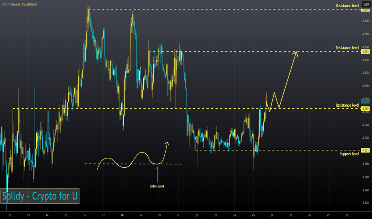Click date label 21 on time axis
Image resolution: width=372 pixels, height=219 pixels.
click(178, 215)
